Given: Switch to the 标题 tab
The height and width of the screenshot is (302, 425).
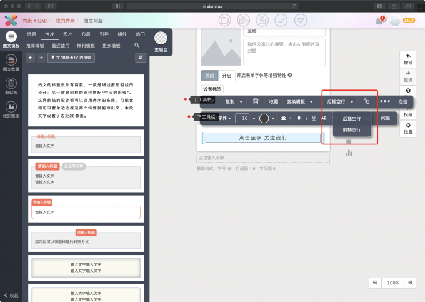Looking at the screenshot, I should [x=32, y=34].
